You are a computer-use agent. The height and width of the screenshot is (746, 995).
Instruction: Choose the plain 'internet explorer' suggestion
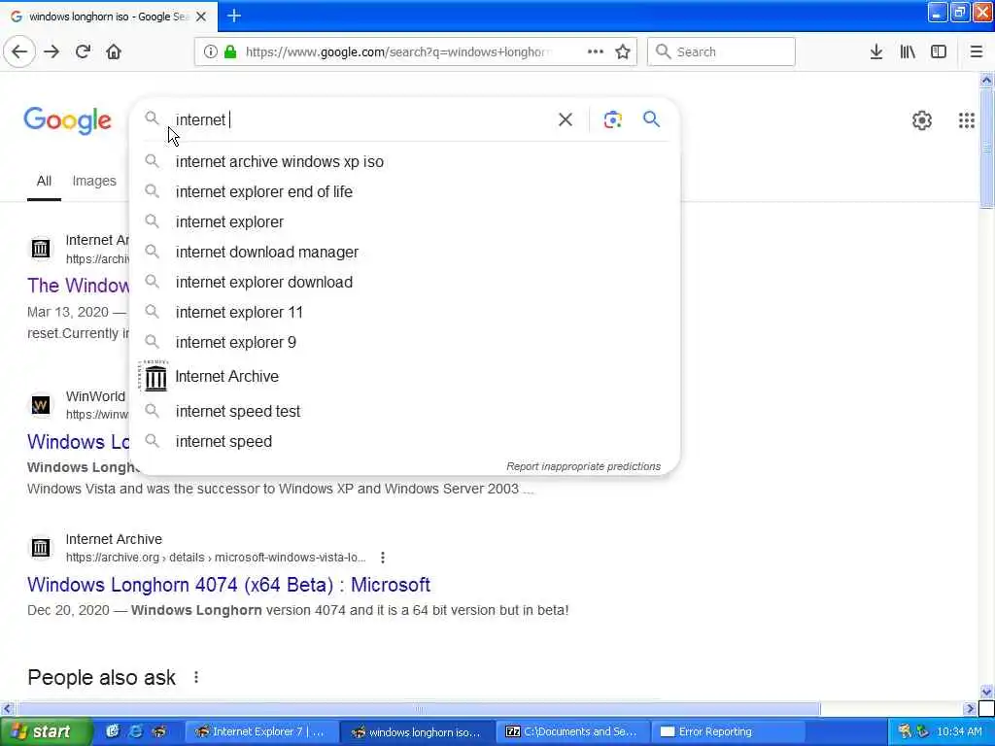(x=405, y=222)
